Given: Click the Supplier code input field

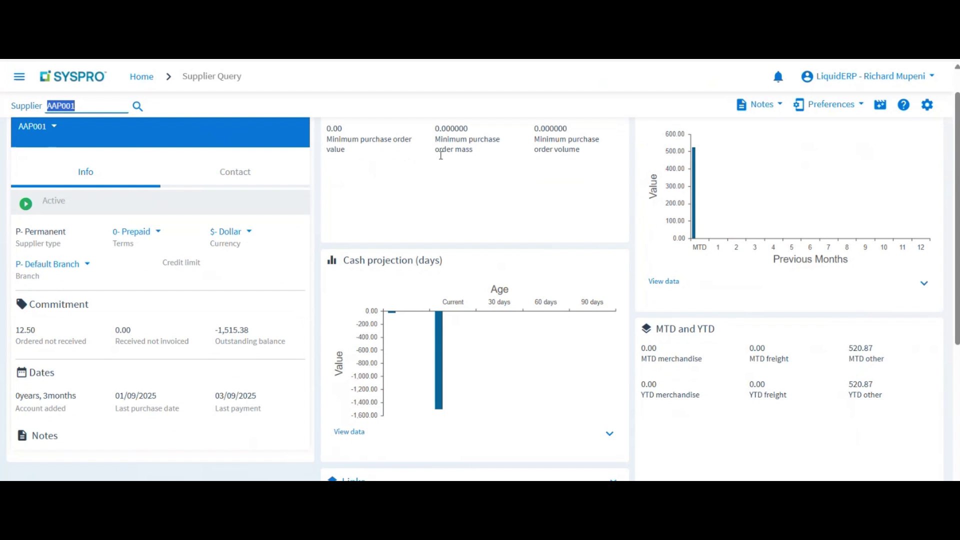Looking at the screenshot, I should 87,106.
